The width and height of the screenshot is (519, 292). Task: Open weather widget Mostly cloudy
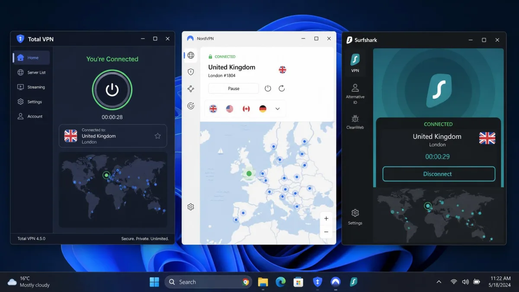29,282
